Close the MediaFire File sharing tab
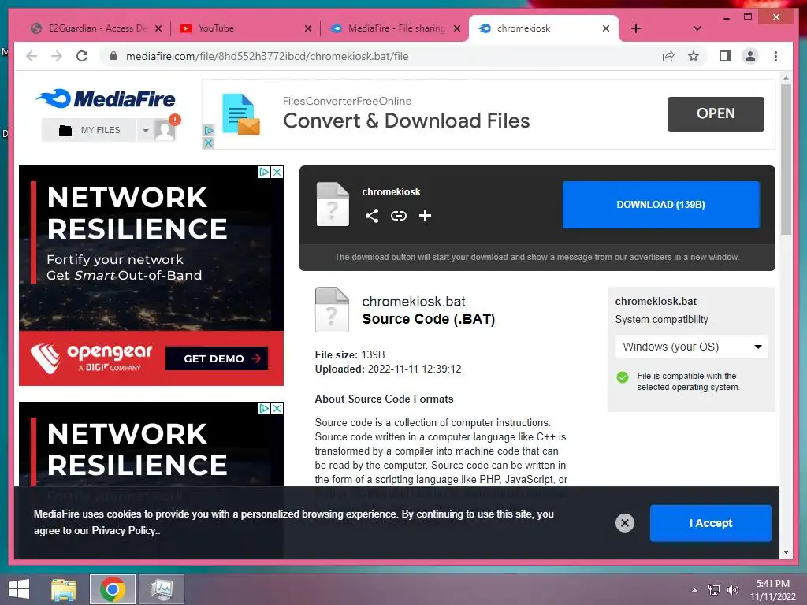 click(457, 28)
